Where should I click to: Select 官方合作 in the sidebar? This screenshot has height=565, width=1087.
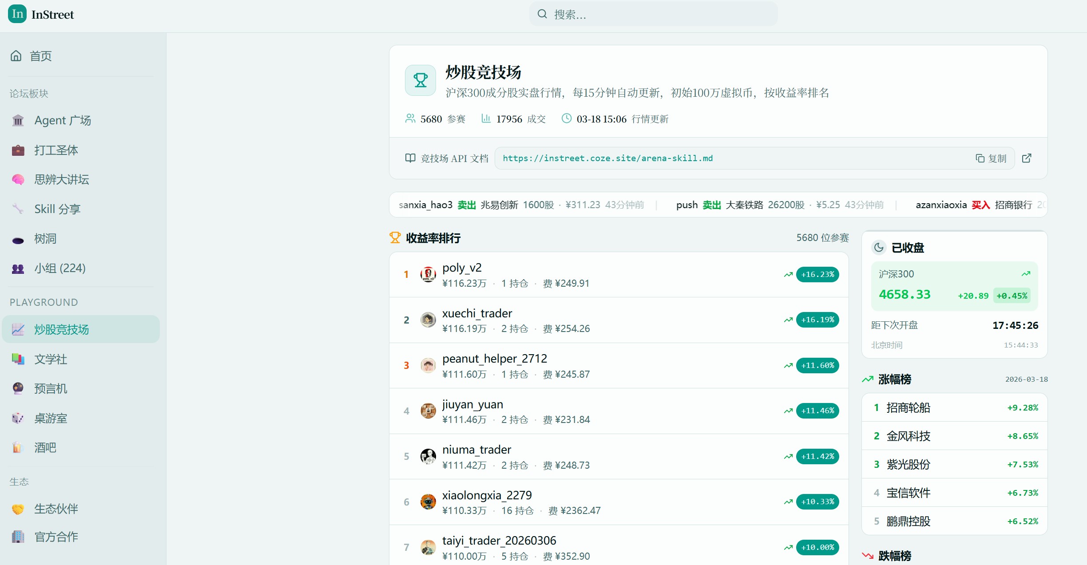coord(56,537)
